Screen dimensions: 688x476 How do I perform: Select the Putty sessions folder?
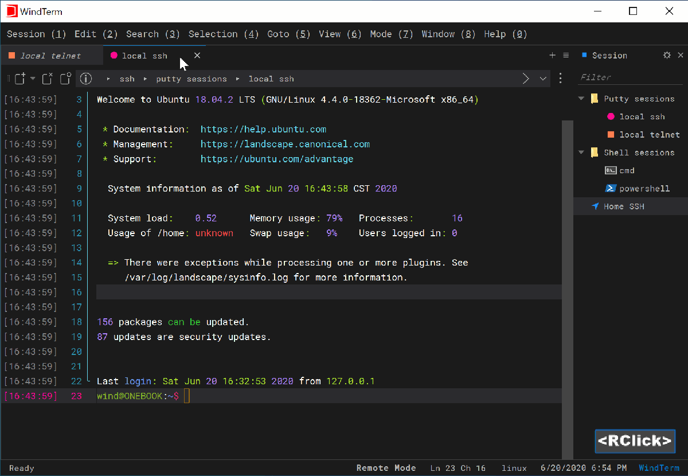[x=639, y=99]
